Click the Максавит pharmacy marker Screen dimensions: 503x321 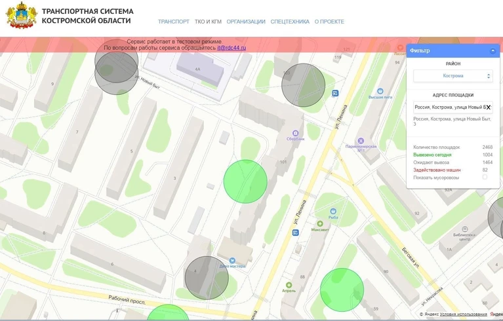point(320,223)
